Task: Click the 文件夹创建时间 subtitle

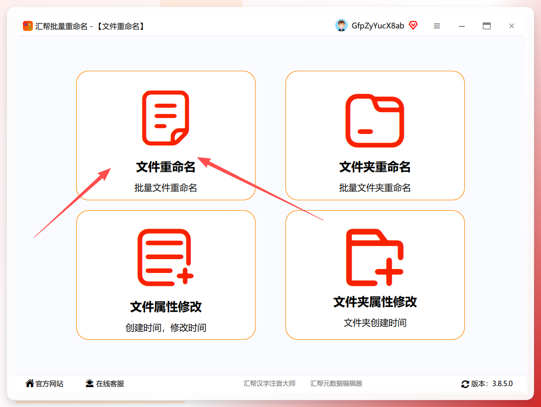Action: coord(375,323)
